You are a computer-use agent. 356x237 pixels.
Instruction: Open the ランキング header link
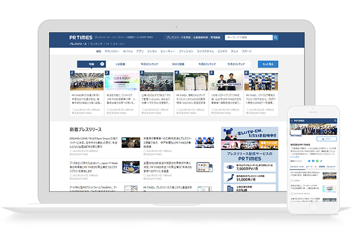pos(96,44)
